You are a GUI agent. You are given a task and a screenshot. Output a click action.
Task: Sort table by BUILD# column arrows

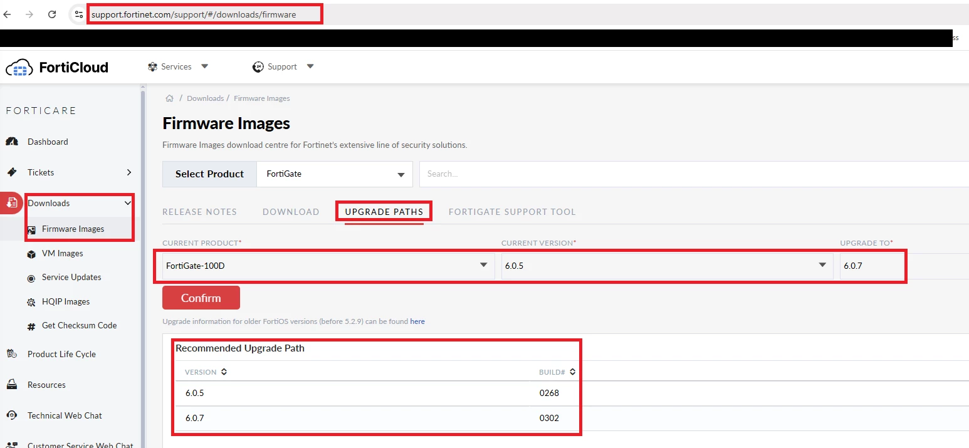(x=572, y=372)
